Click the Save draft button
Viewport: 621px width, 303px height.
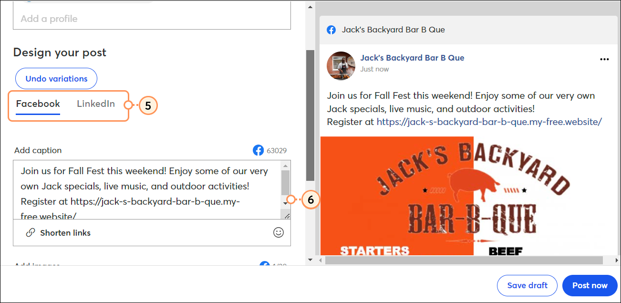tap(527, 285)
